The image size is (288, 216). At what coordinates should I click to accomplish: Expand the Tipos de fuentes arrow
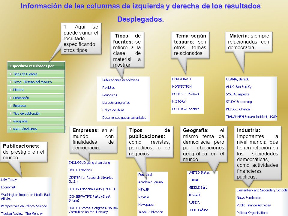(11, 74)
